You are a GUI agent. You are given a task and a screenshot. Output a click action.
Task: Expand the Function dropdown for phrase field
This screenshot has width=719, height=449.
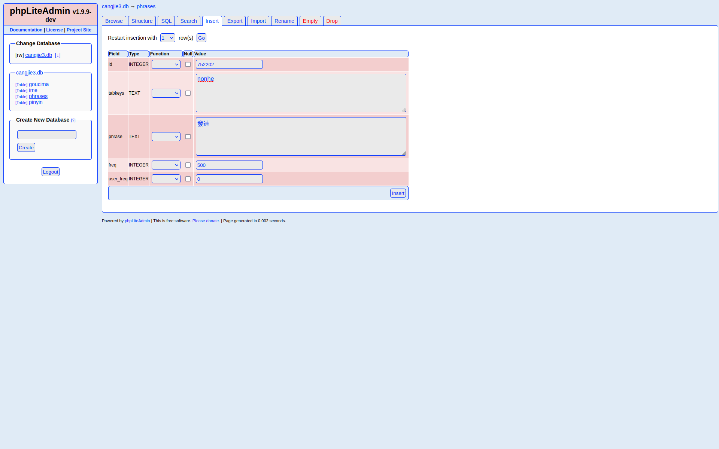166,137
